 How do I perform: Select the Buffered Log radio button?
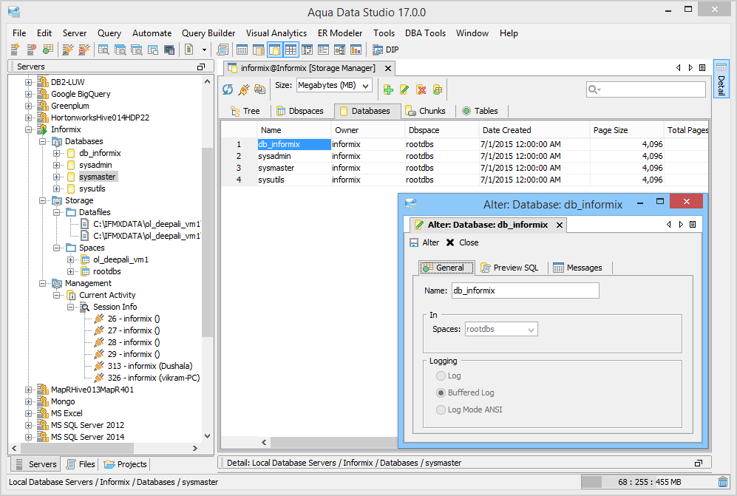441,393
